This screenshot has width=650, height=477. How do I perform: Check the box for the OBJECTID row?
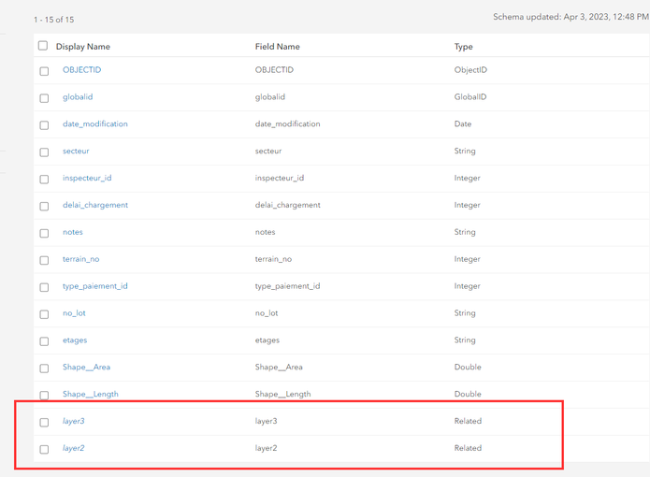pyautogui.click(x=44, y=71)
